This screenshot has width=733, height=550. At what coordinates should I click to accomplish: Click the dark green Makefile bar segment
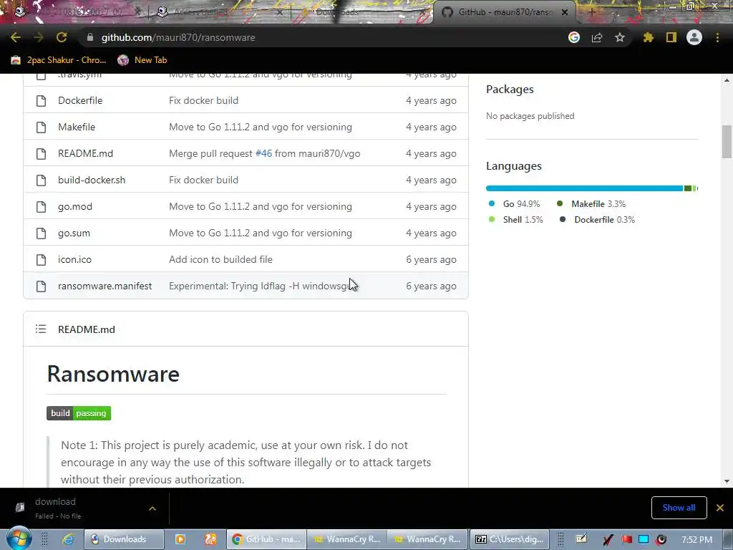click(688, 188)
